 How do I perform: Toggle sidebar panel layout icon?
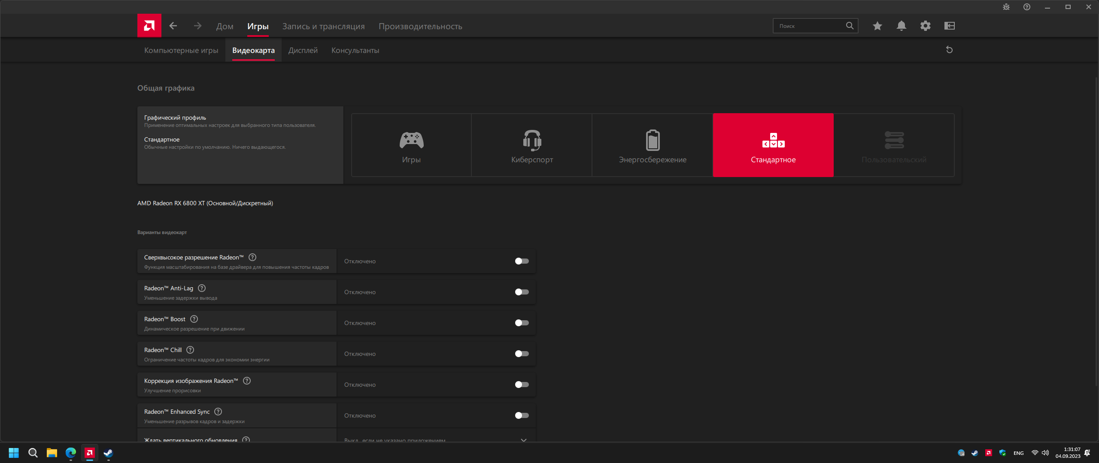coord(949,26)
